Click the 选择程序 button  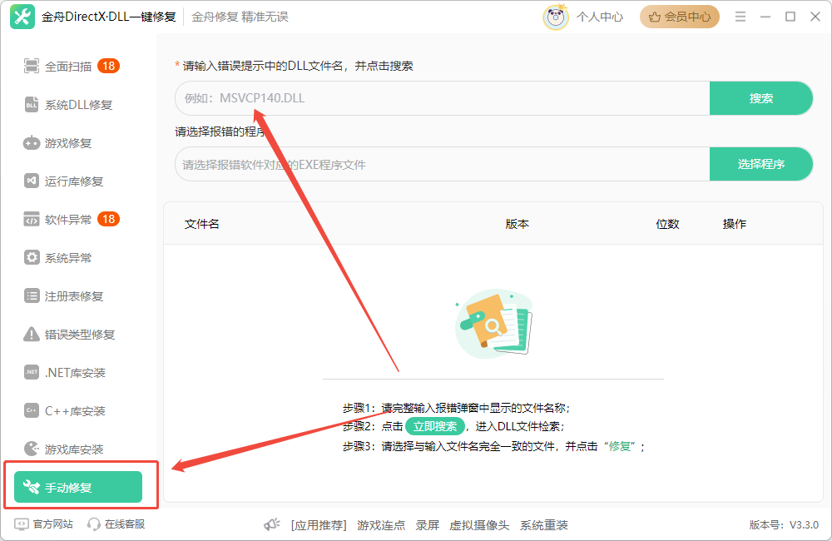click(761, 164)
